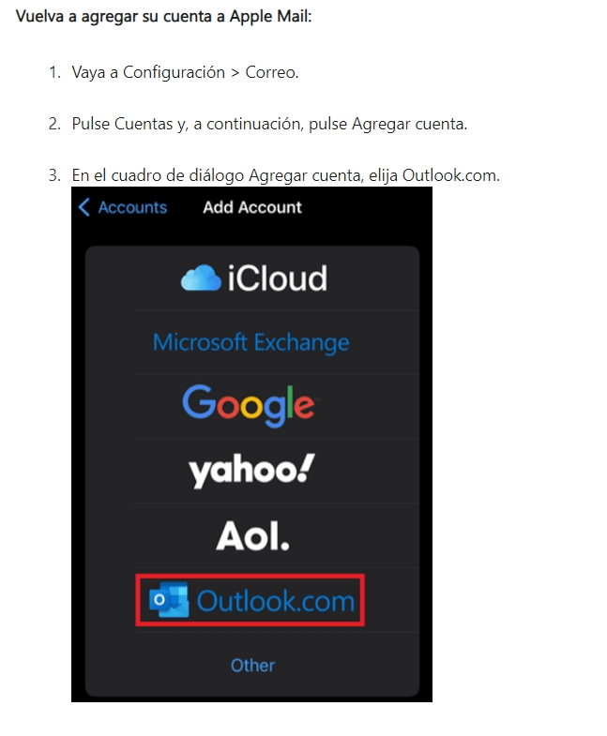Pick the yahoo! logo option
607x736 pixels.
251,471
